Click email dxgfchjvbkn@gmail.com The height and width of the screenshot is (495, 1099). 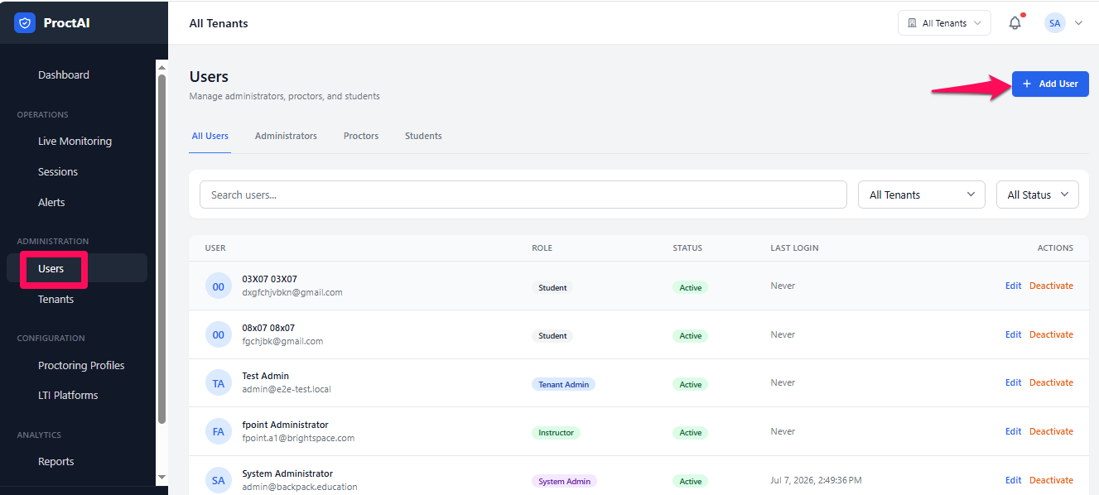(292, 292)
